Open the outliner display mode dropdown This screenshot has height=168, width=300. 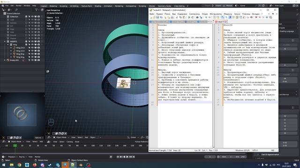click(x=9, y=10)
